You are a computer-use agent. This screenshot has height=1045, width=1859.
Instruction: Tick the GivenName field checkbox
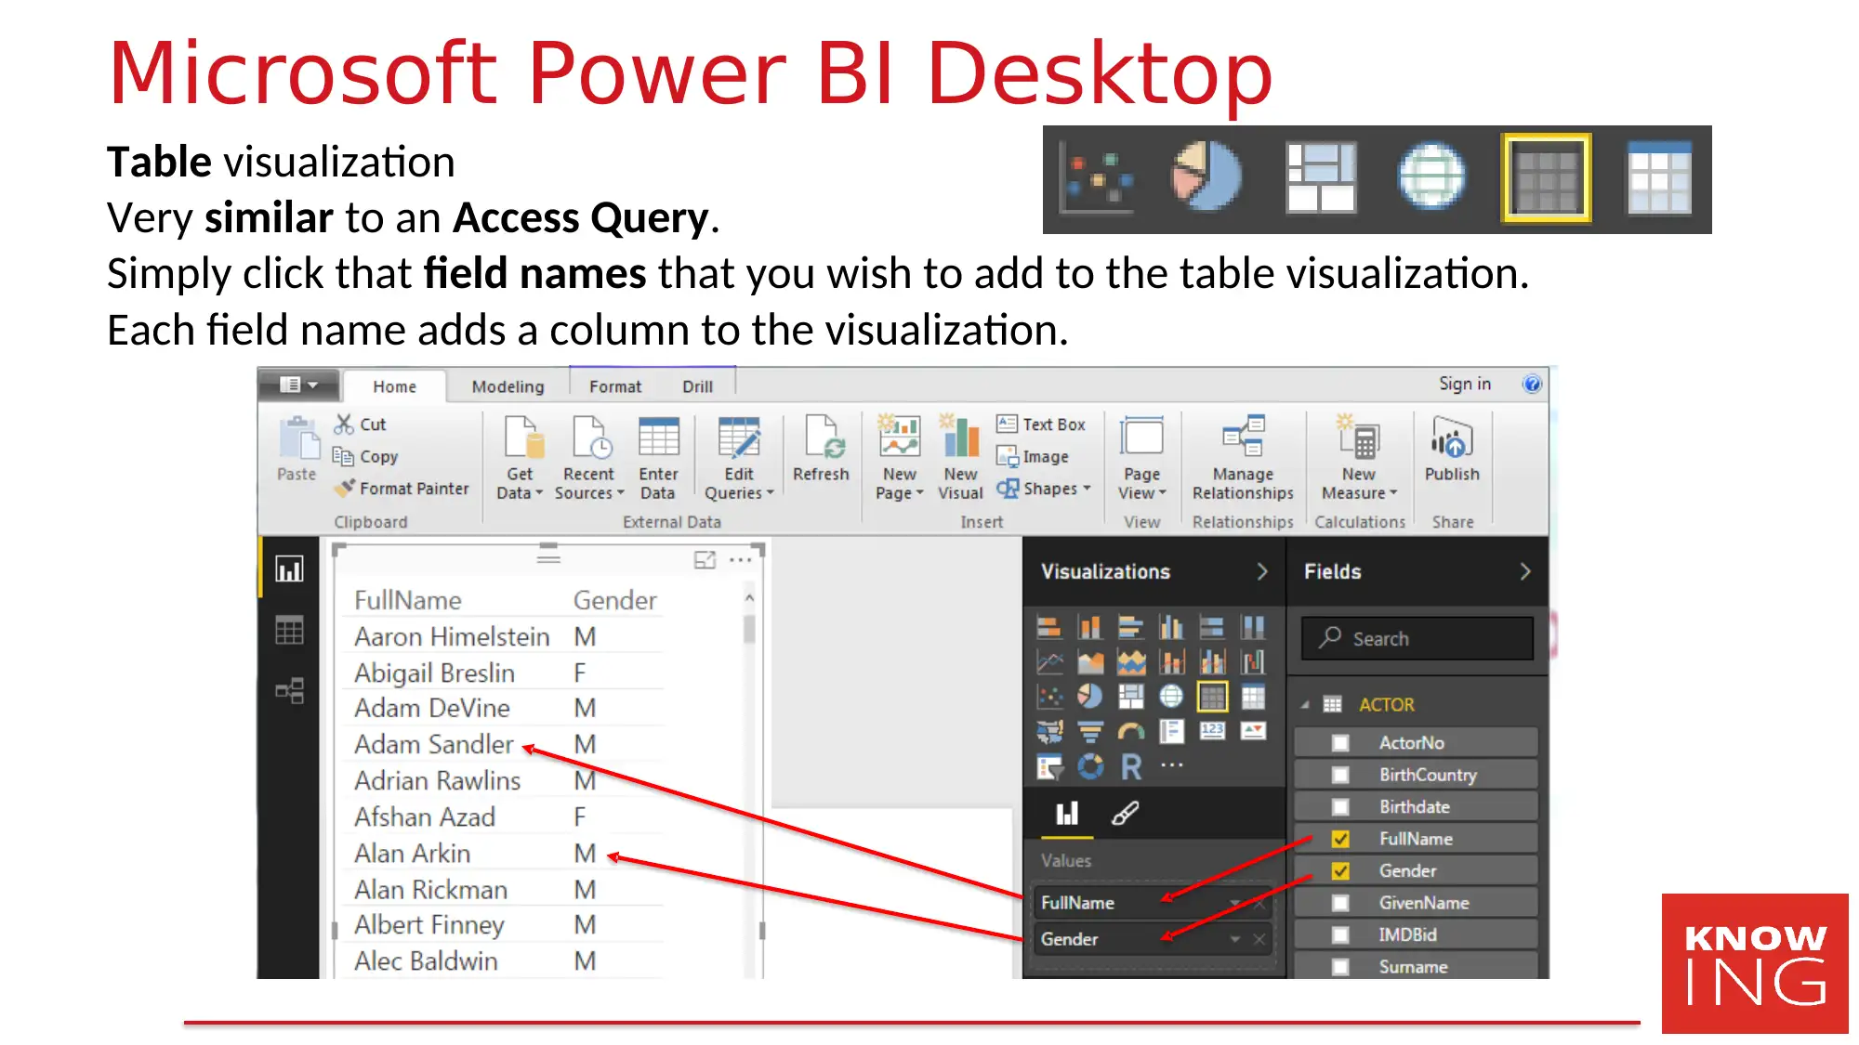tap(1339, 903)
